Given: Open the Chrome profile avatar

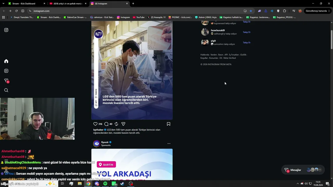Looking at the screenshot, I should (300, 11).
